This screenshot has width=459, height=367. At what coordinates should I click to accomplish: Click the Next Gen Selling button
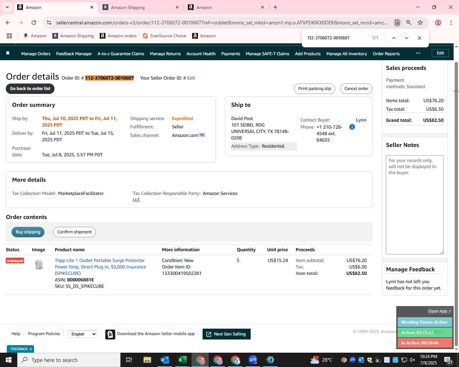click(227, 334)
